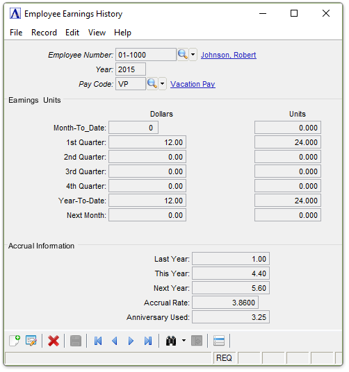Expand the Pay Code dropdown arrow
Image resolution: width=349 pixels, height=372 pixels.
click(162, 84)
